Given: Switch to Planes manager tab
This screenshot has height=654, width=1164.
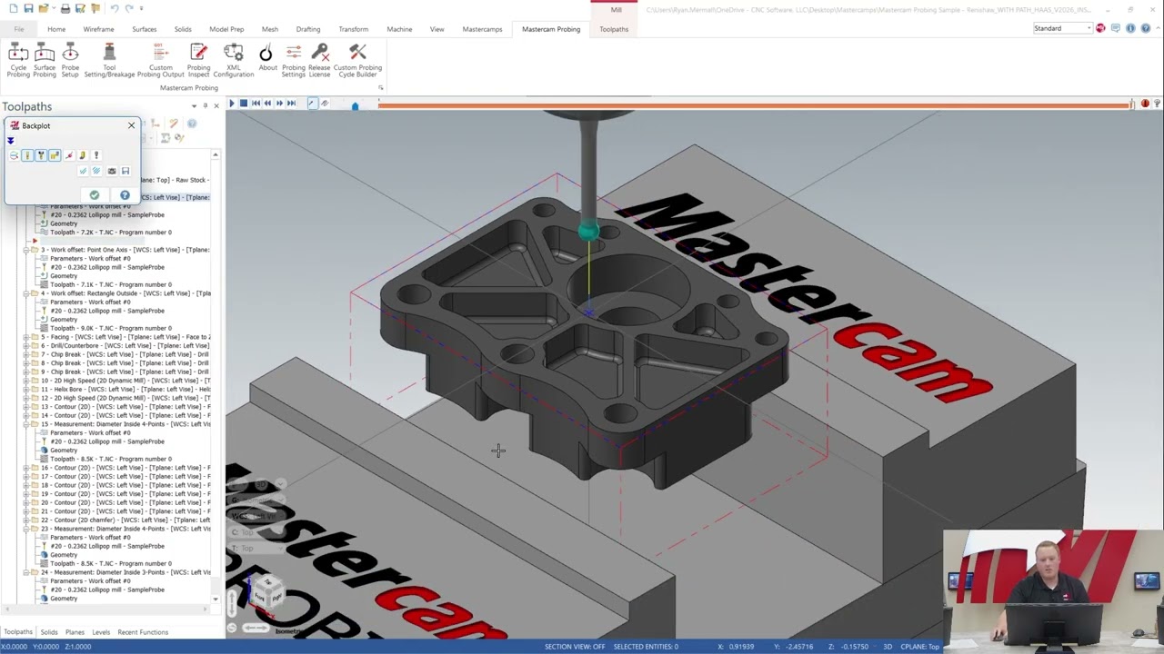Looking at the screenshot, I should (x=75, y=632).
